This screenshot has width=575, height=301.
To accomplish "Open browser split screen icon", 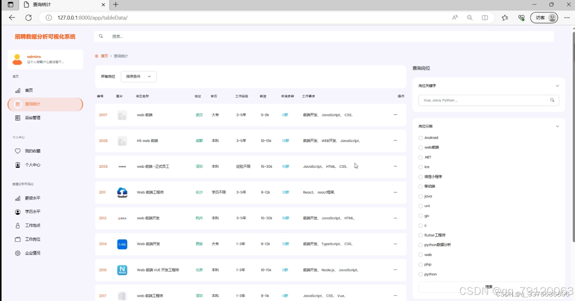I will 485,17.
